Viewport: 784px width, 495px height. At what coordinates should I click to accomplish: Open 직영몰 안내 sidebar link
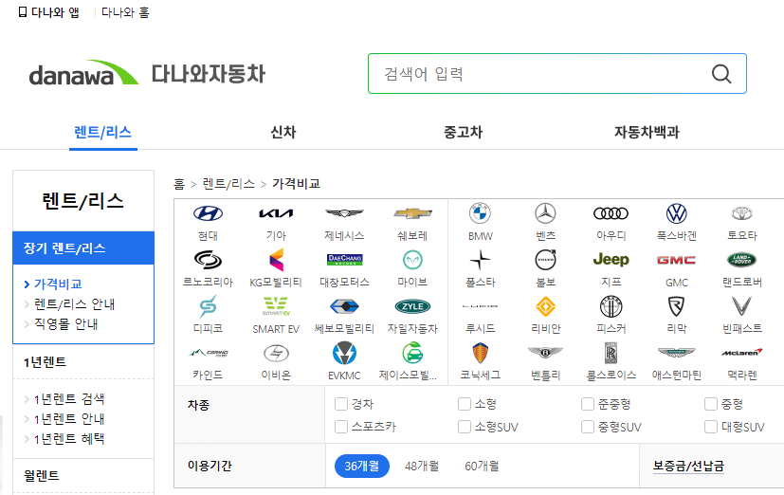tap(66, 324)
